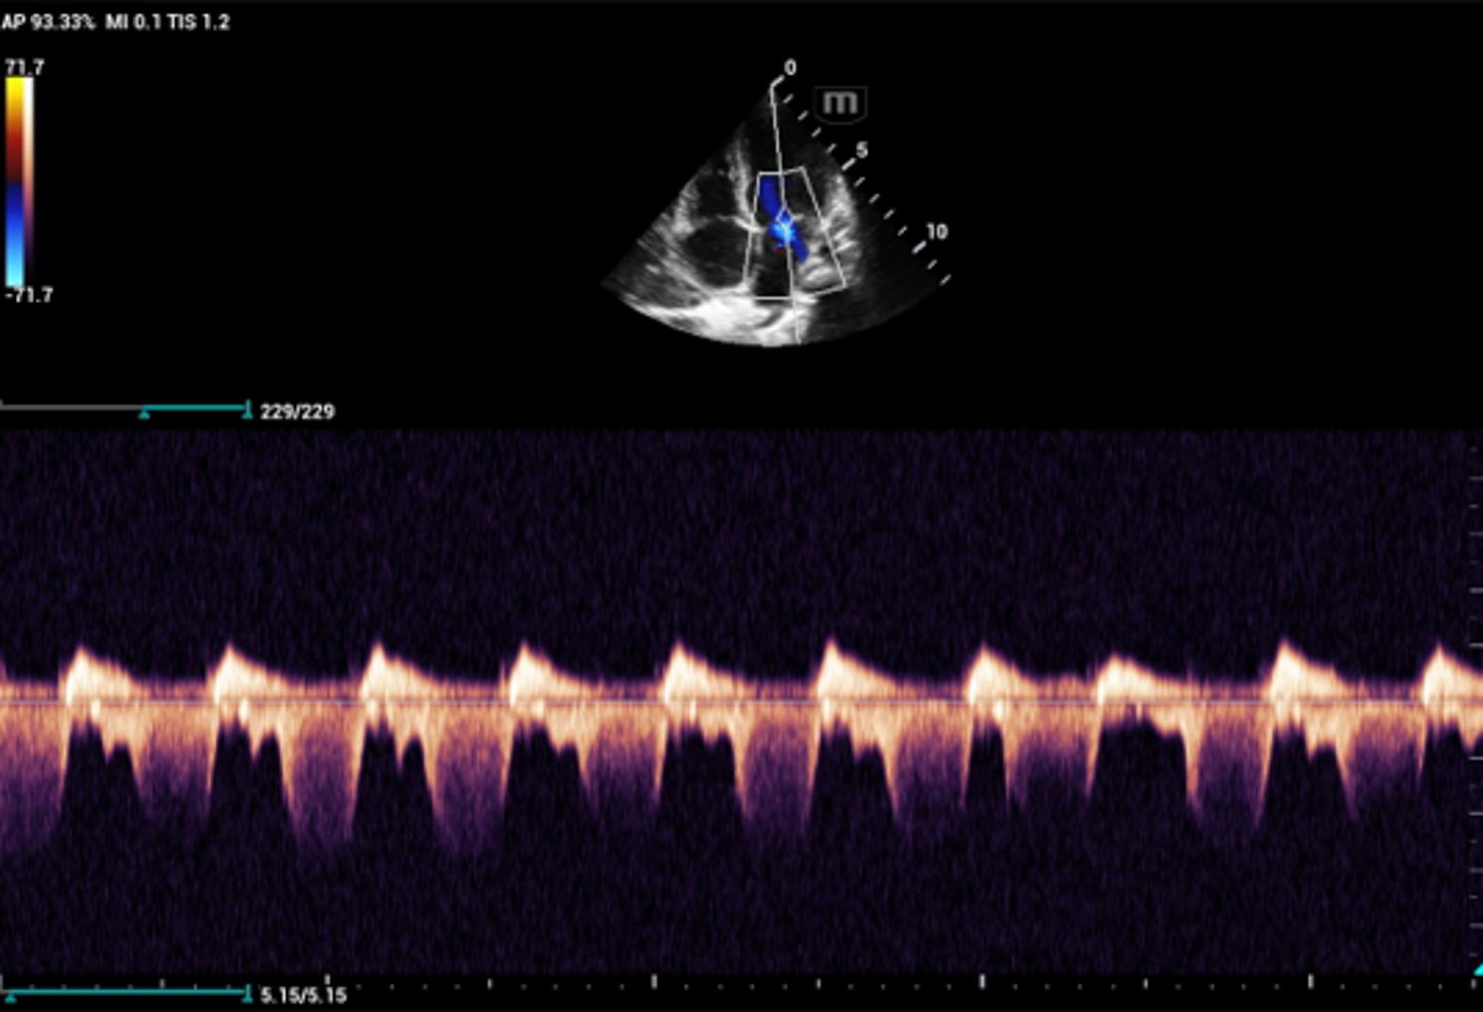Click the 'm' probe orientation marker

[841, 103]
